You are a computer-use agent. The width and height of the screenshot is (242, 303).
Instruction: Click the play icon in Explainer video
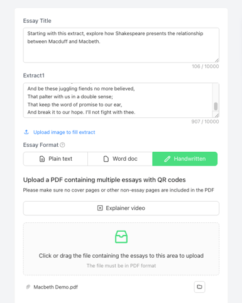[x=100, y=208]
